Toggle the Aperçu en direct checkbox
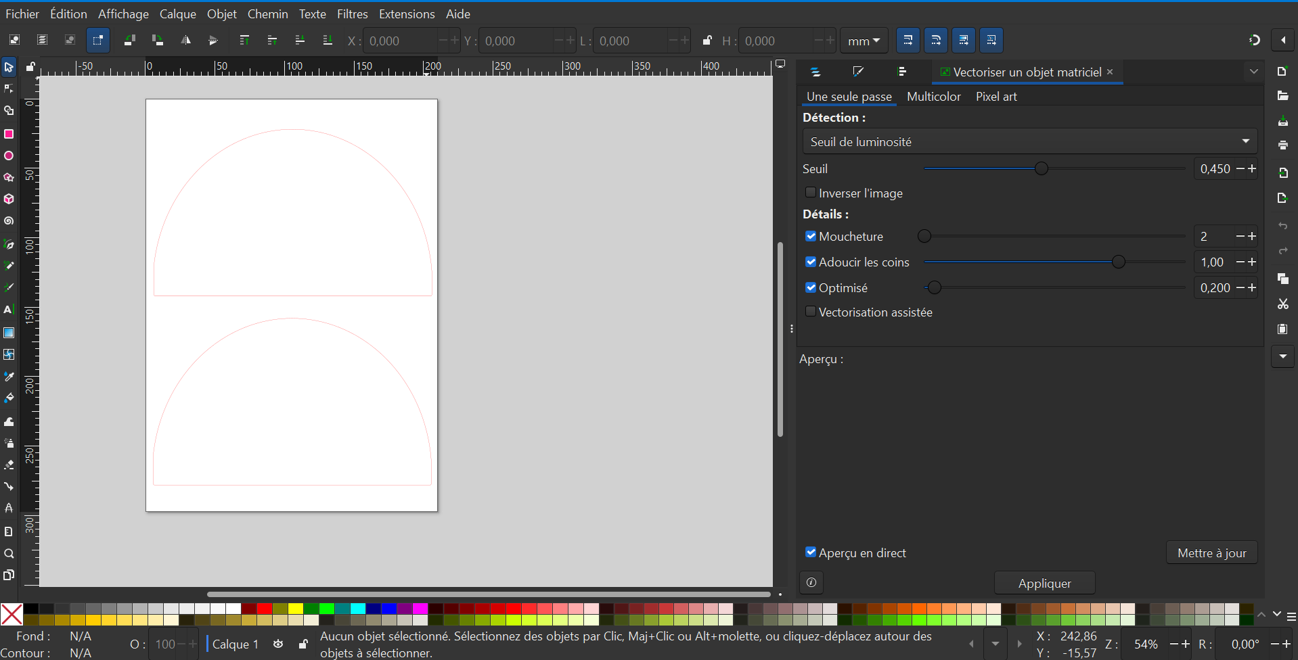This screenshot has width=1298, height=660. click(811, 552)
